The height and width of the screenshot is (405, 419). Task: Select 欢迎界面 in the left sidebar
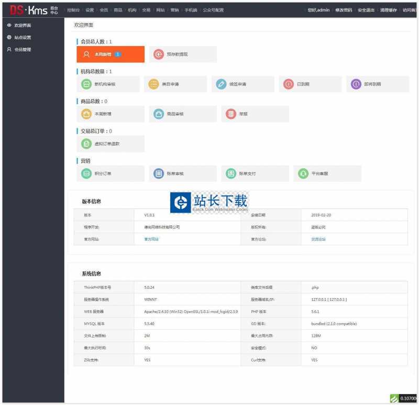(x=23, y=25)
